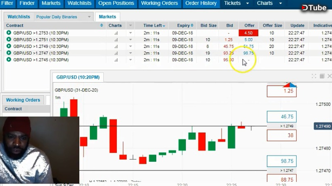This screenshot has width=332, height=186.
Task: Click the 38 bid box on chart
Action: [x=282, y=135]
